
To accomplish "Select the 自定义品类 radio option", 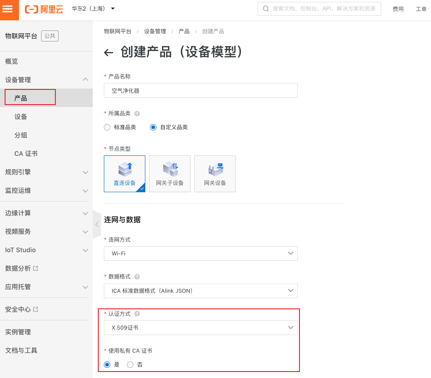I will pyautogui.click(x=153, y=127).
